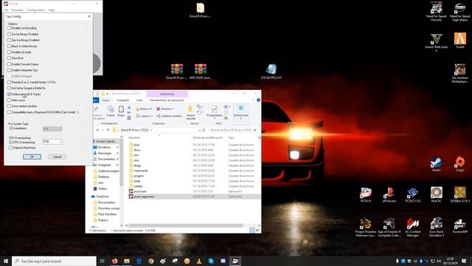Refresh the Explorer folder view
This screenshot has height=266, width=472.
(x=204, y=130)
